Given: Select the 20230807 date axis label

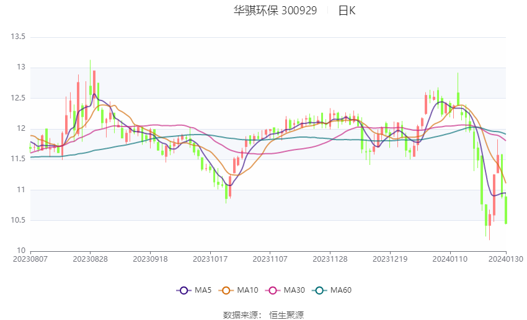Looking at the screenshot, I should pos(30,259).
